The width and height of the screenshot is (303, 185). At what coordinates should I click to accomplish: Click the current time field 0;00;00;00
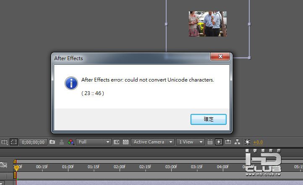[x=33, y=142]
